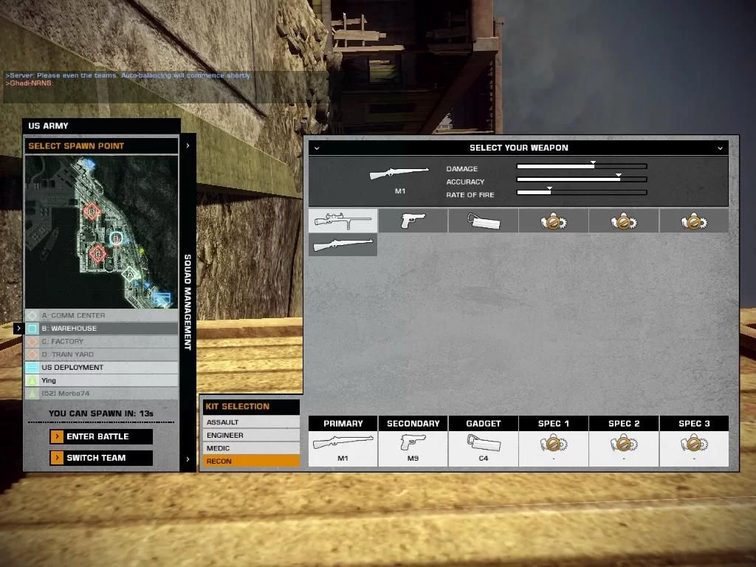Open the GADGET slot showing C4

(x=483, y=441)
